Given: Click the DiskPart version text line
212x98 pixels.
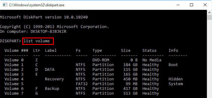Looking at the screenshot, I should pyautogui.click(x=44, y=17).
